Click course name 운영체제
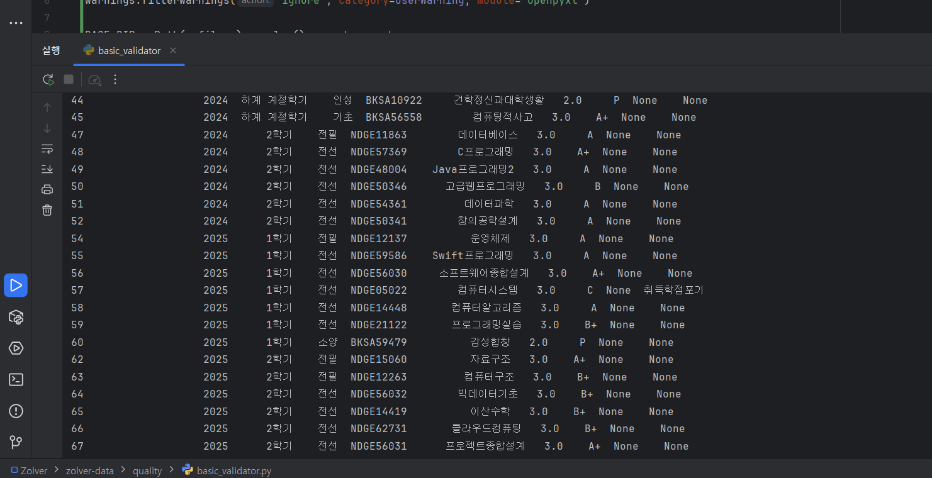This screenshot has width=932, height=478. pos(490,239)
